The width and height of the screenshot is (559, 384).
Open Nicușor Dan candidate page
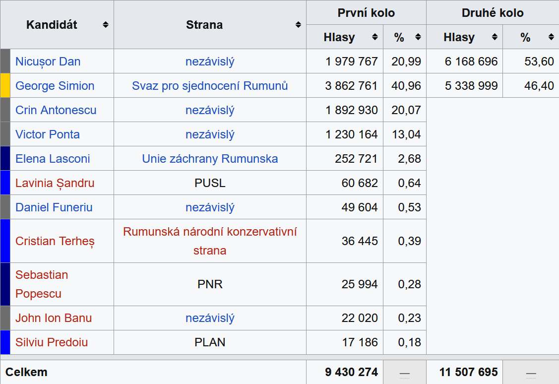[x=48, y=62]
